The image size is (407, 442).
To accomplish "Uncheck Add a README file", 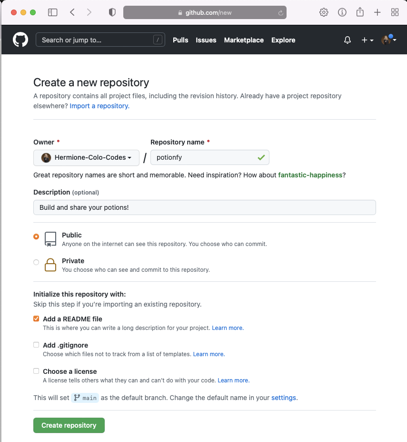I will [x=36, y=319].
